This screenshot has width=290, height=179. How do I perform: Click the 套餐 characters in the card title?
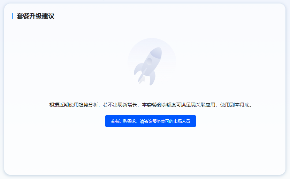tap(23, 16)
